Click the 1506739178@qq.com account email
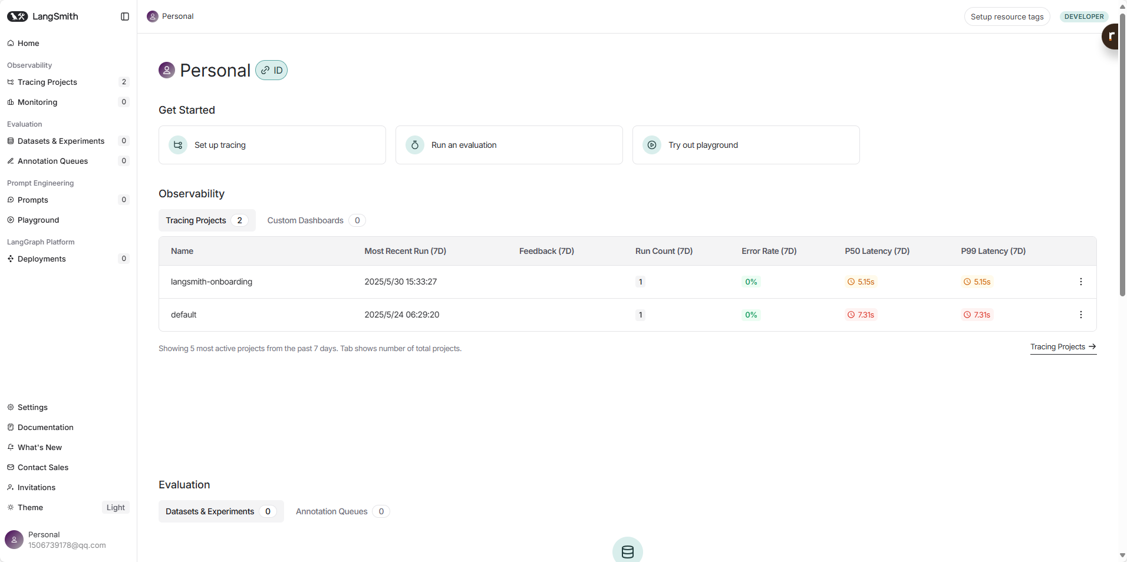This screenshot has width=1127, height=562. pos(67,546)
